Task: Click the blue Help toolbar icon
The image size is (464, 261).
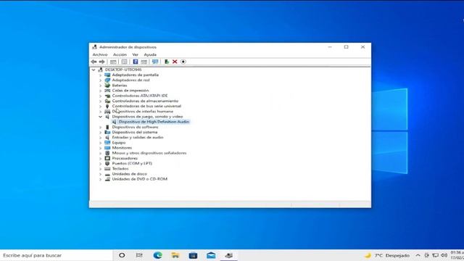Action: (136, 62)
